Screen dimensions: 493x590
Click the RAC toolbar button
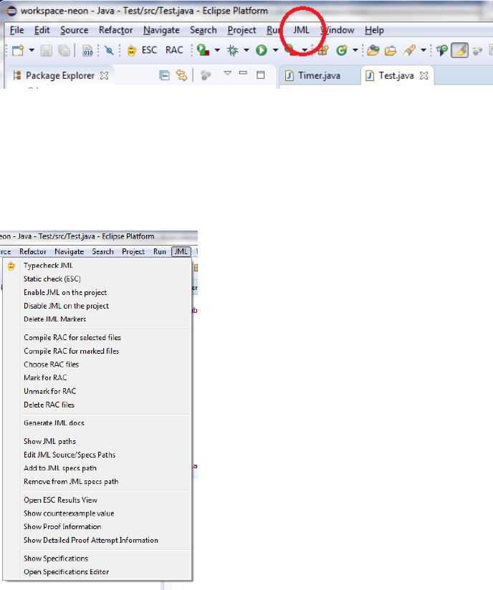(x=174, y=50)
